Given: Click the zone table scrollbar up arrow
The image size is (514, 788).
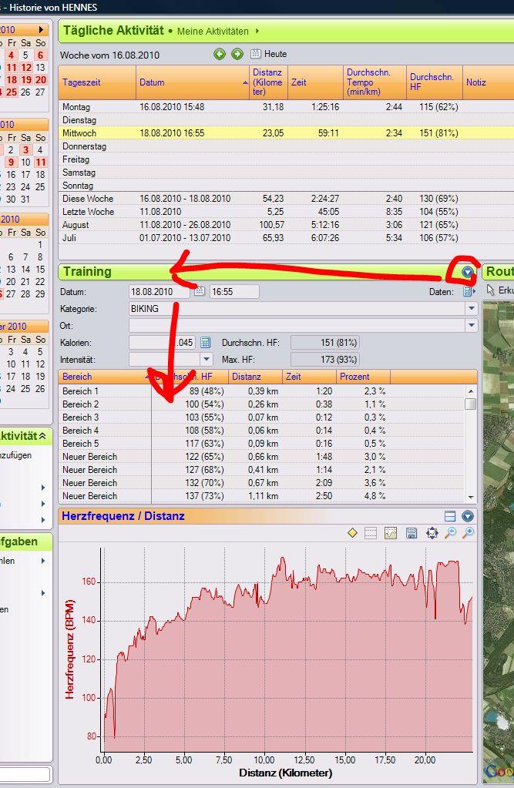Looking at the screenshot, I should [x=471, y=391].
